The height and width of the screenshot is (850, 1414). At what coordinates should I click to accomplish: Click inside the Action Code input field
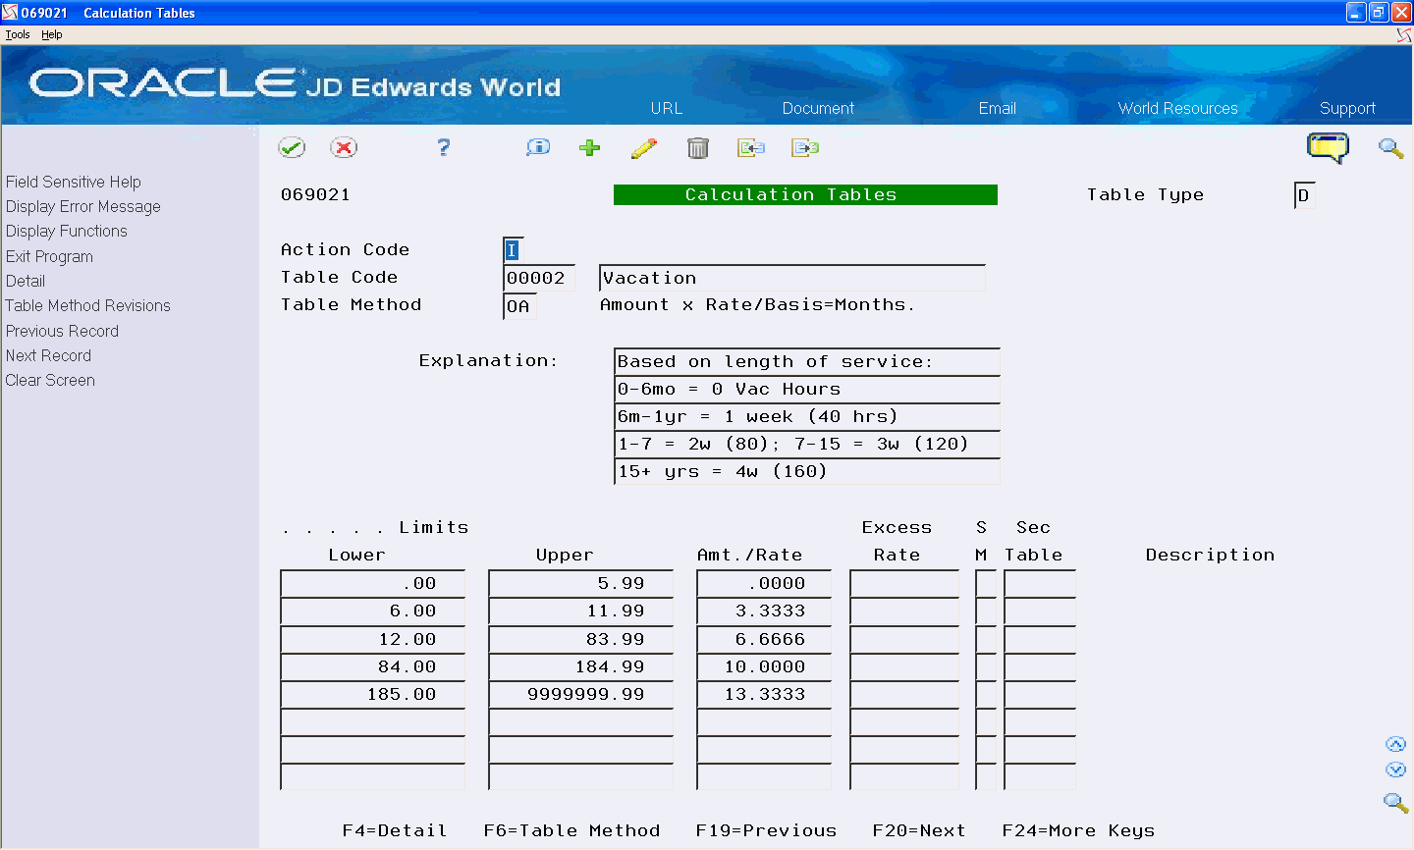[513, 250]
